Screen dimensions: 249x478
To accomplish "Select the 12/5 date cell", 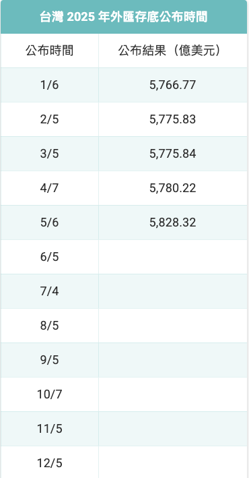I will click(x=49, y=463).
